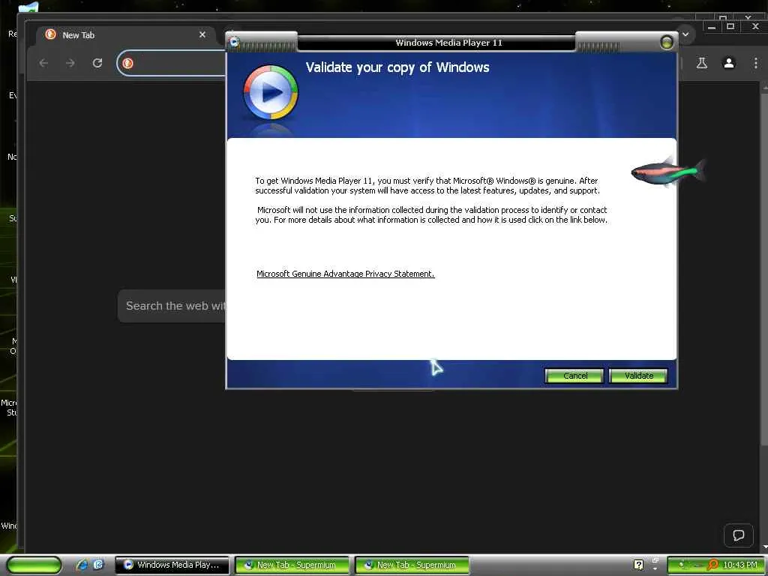Go forward in the Supermium browser

point(70,63)
